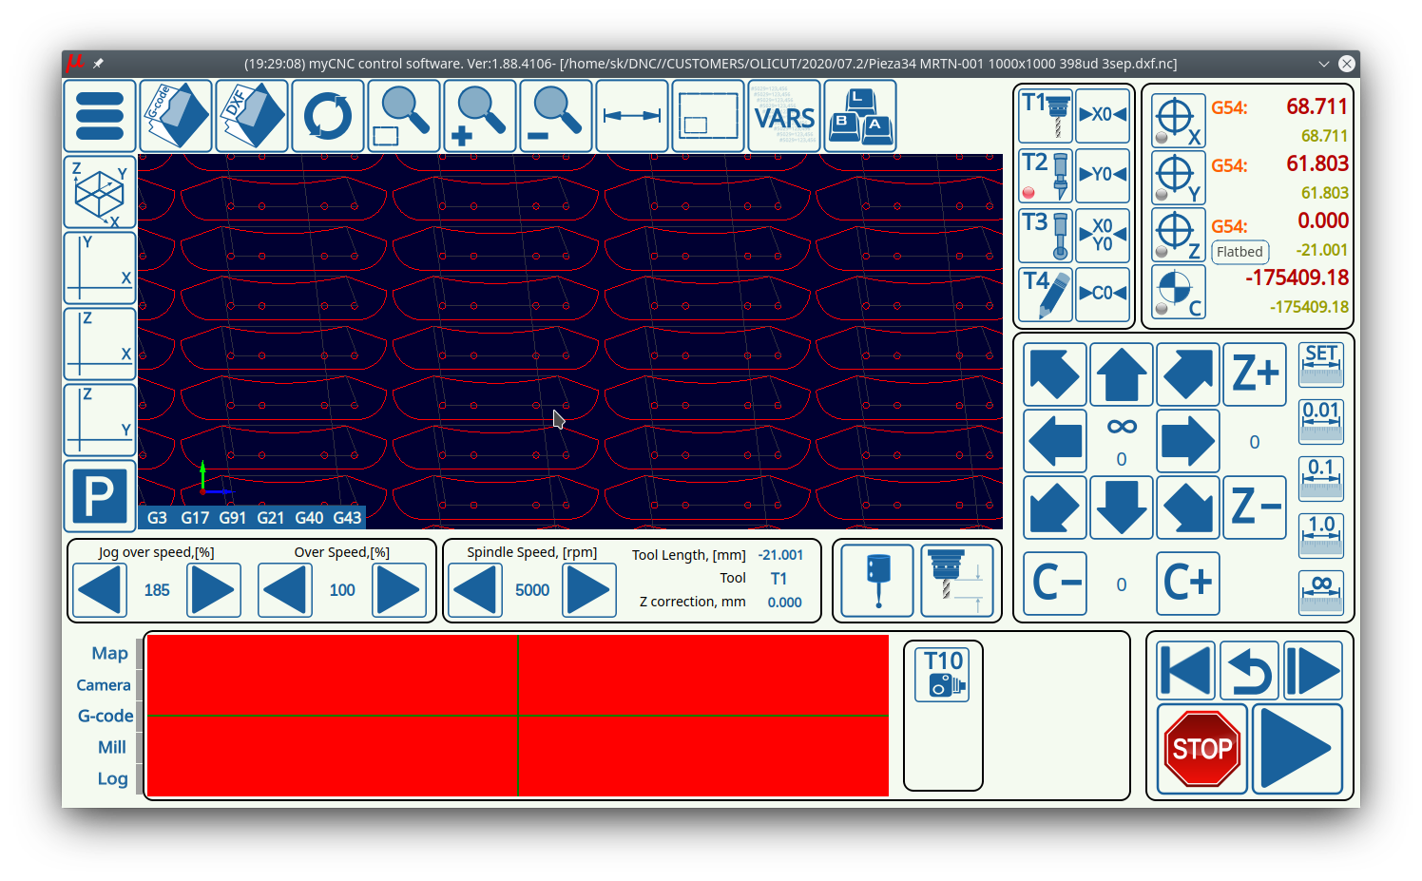Viewport: 1422px width, 881px height.
Task: Expand title bar dropdown chevron
Action: (1323, 64)
